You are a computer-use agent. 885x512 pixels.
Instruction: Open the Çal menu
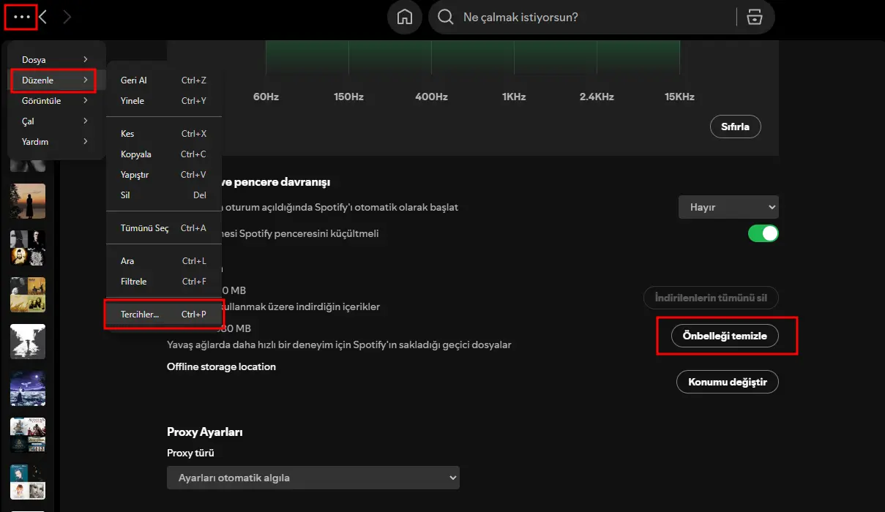56,121
